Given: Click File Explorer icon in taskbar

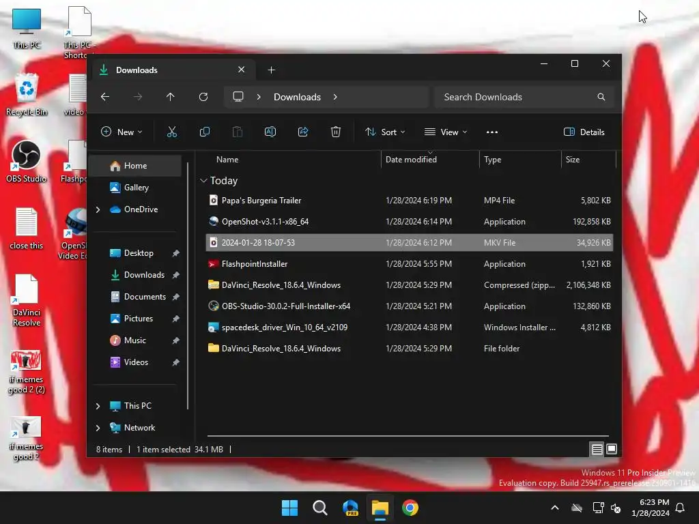Looking at the screenshot, I should tap(380, 508).
